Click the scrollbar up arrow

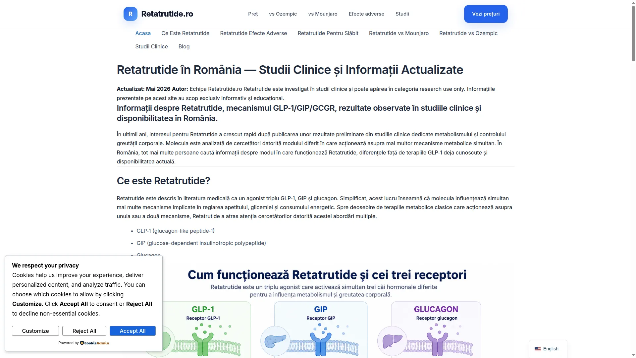[633, 2]
